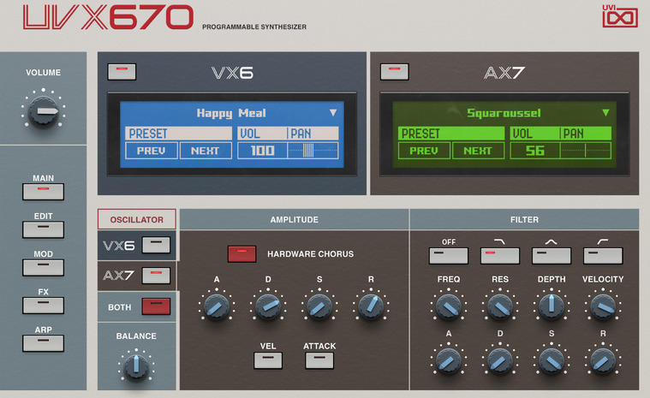This screenshot has height=398, width=650.
Task: Click the VX6 volume value 100
Action: point(262,151)
